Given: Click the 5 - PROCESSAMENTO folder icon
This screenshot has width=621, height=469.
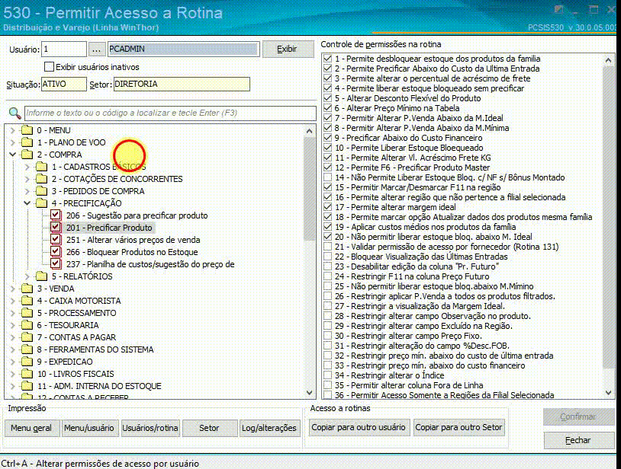Looking at the screenshot, I should pyautogui.click(x=27, y=314).
